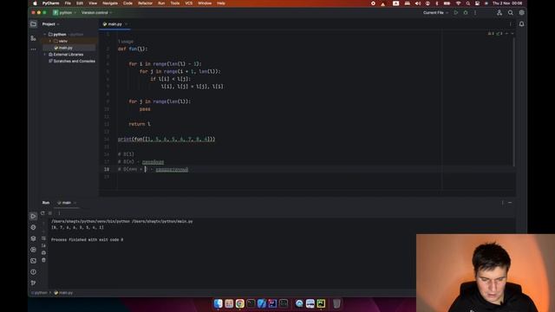Screen dimensions: 555x312
Task: Open the Trash in the Dock
Action: point(336,303)
